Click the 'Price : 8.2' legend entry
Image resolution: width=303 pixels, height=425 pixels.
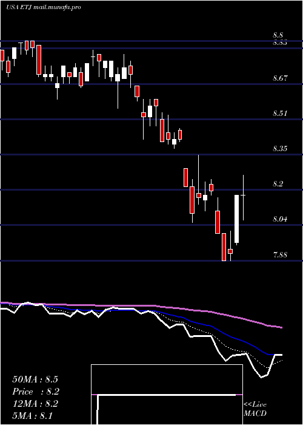[36, 392]
